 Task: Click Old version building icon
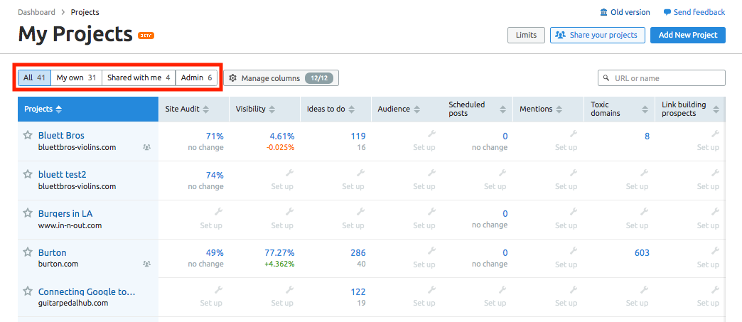tap(604, 12)
